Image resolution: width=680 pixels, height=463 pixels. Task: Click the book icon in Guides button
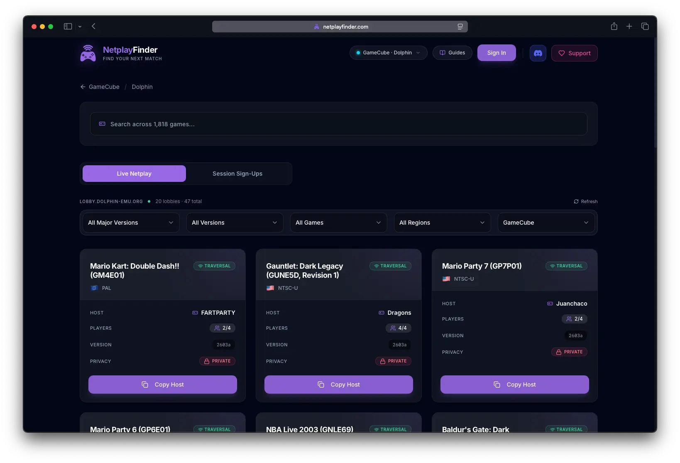(443, 53)
